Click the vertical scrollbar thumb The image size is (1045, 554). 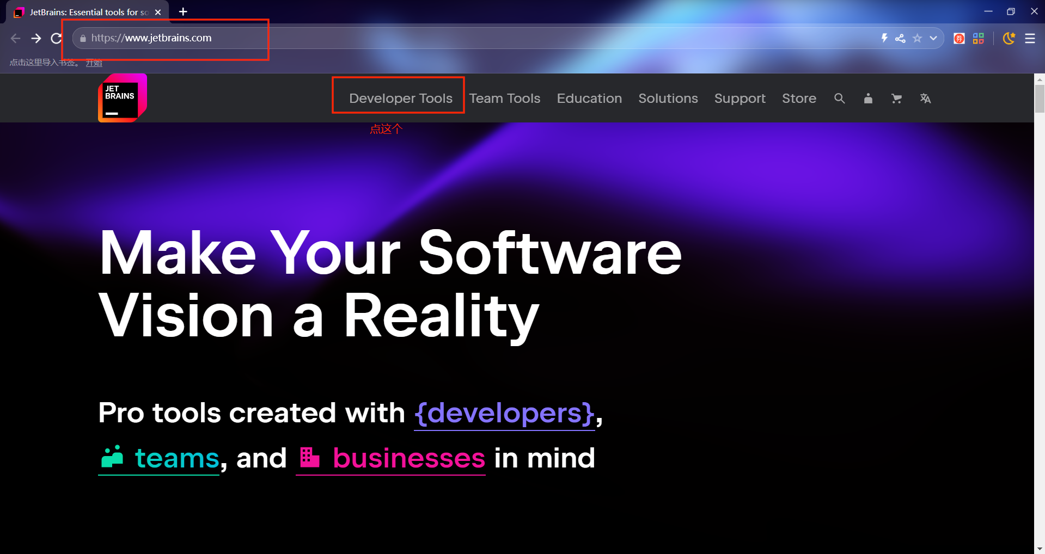click(1040, 99)
